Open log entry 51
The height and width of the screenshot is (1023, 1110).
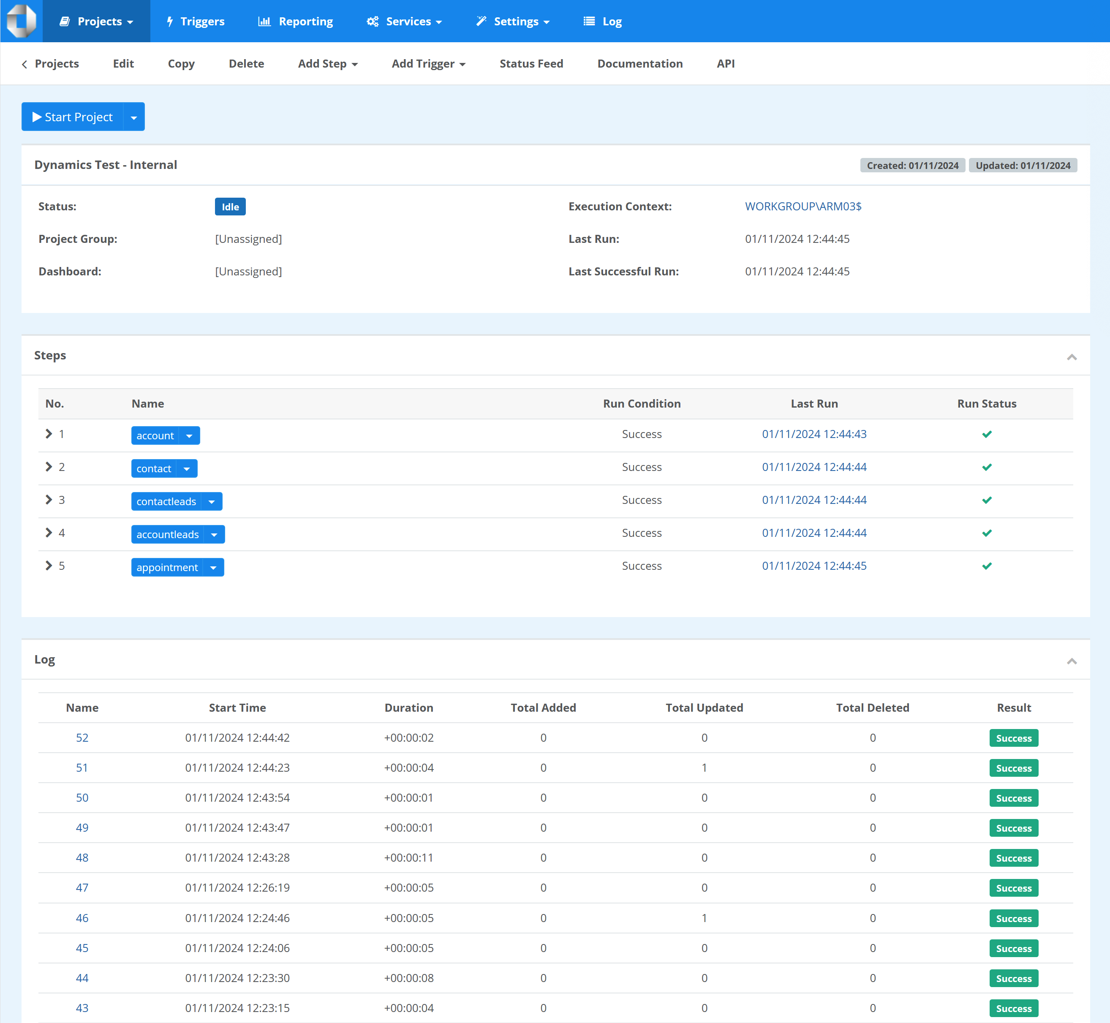pyautogui.click(x=82, y=768)
